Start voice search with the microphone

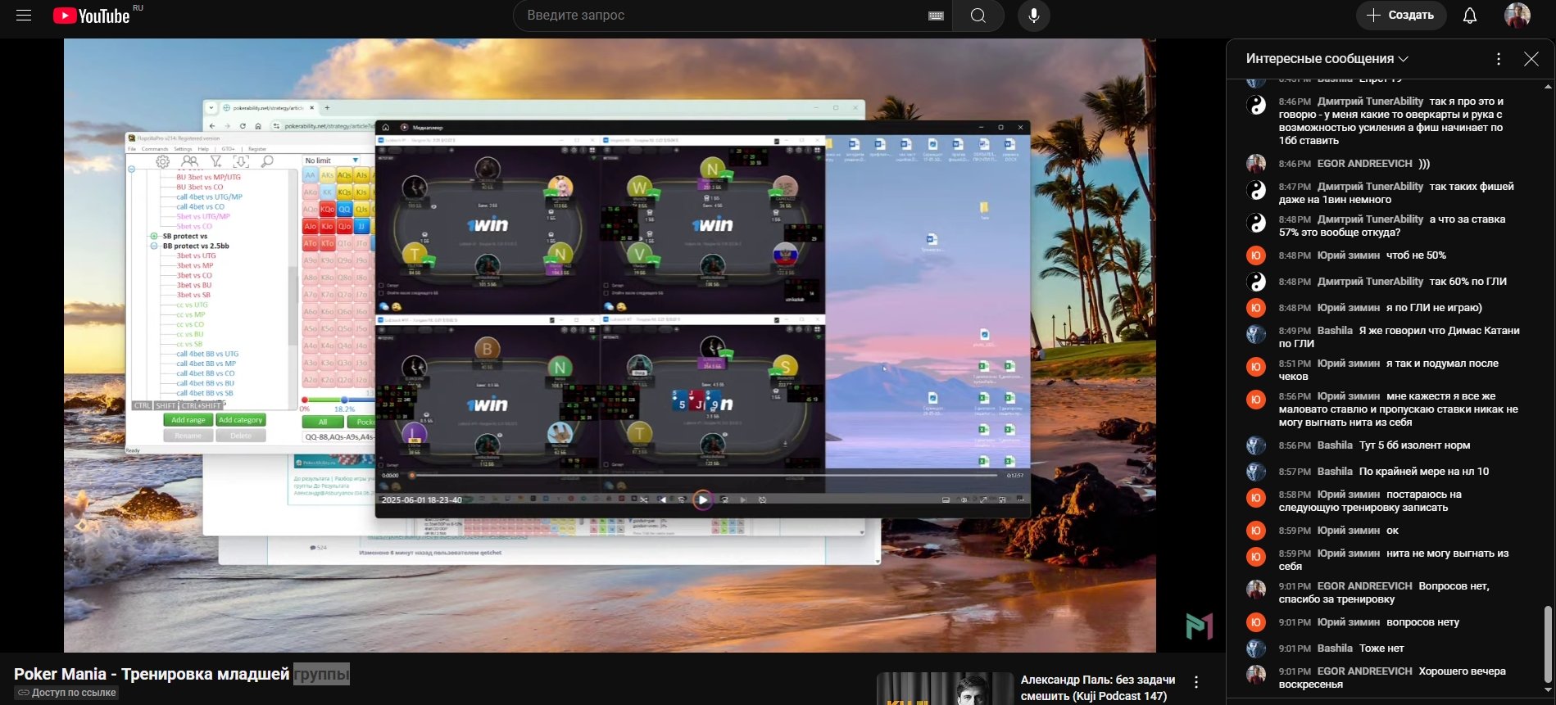pyautogui.click(x=1034, y=16)
